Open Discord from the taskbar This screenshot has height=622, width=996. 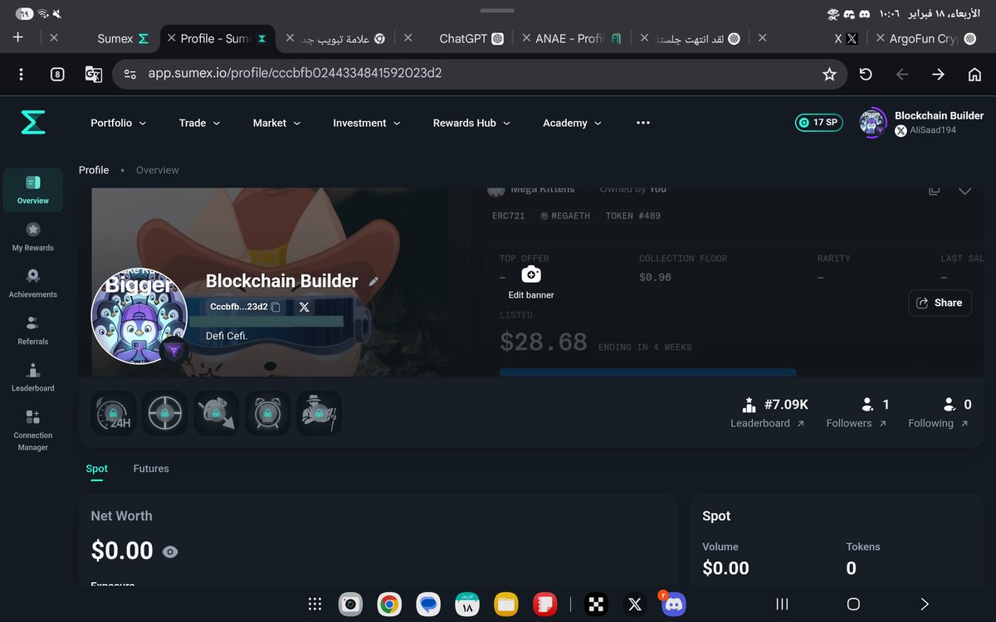673,604
